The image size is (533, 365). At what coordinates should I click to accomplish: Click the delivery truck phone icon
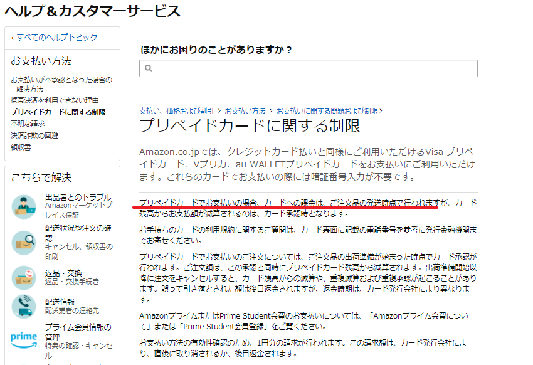[23, 306]
